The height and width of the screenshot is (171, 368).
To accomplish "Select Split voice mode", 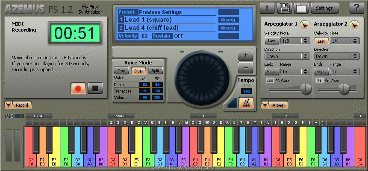I will (156, 71).
